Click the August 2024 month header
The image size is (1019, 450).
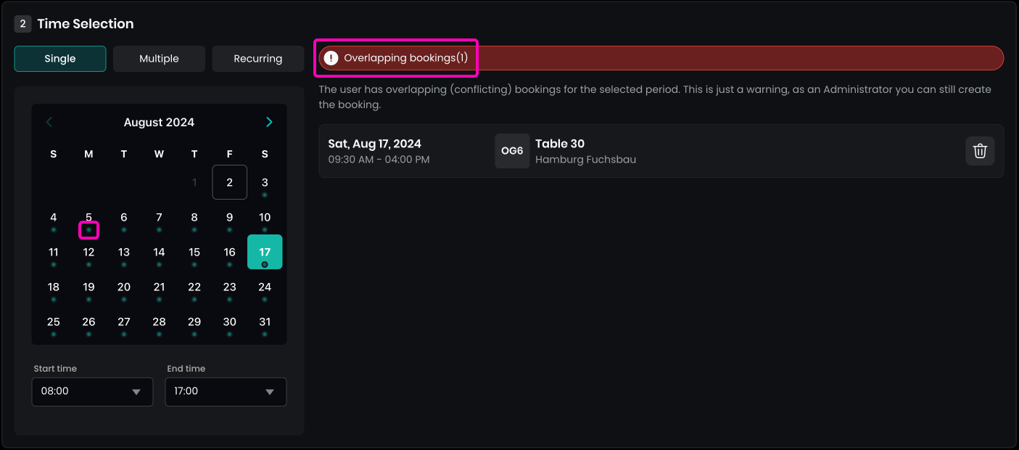coord(159,122)
